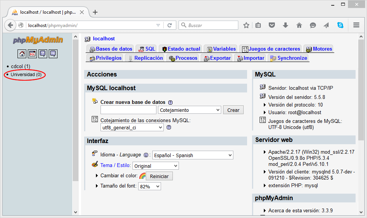Open the Cotejamiento dropdown for new database

[190, 110]
